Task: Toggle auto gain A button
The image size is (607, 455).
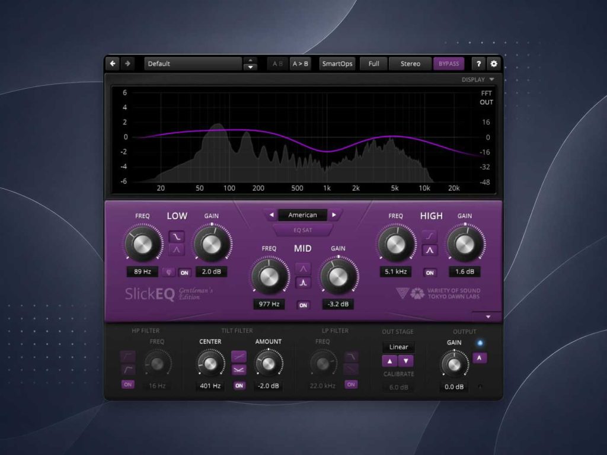Action: tap(480, 358)
